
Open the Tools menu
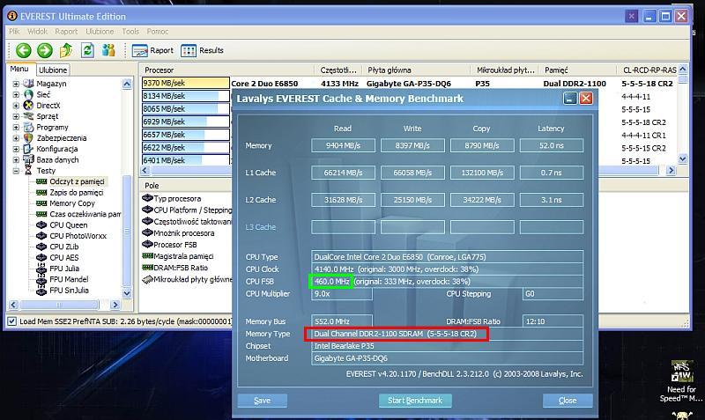pos(130,32)
